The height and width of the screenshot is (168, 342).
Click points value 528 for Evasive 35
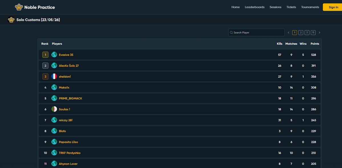point(313,55)
